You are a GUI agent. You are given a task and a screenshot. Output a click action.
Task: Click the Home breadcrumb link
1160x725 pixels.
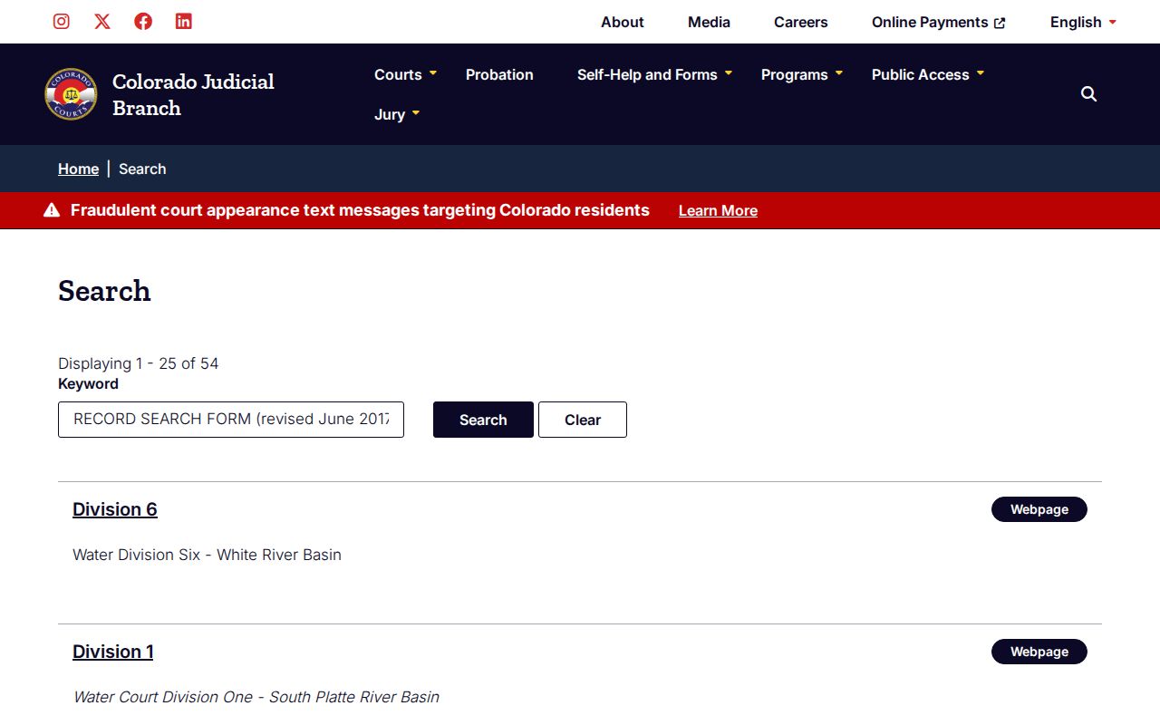tap(78, 169)
